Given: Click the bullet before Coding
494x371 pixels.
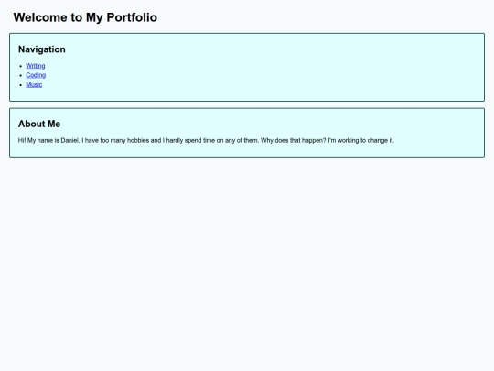Looking at the screenshot, I should (x=21, y=76).
